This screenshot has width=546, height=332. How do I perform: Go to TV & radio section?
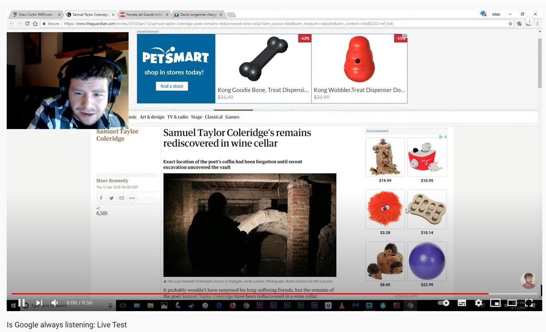click(178, 117)
